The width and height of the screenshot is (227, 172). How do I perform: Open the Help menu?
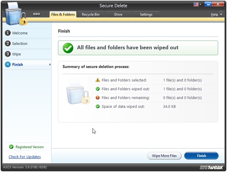click(x=214, y=14)
